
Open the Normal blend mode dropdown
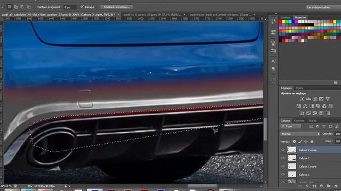pyautogui.click(x=301, y=134)
